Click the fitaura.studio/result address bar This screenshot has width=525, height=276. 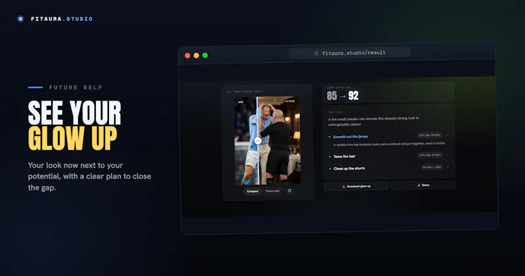[x=350, y=53]
